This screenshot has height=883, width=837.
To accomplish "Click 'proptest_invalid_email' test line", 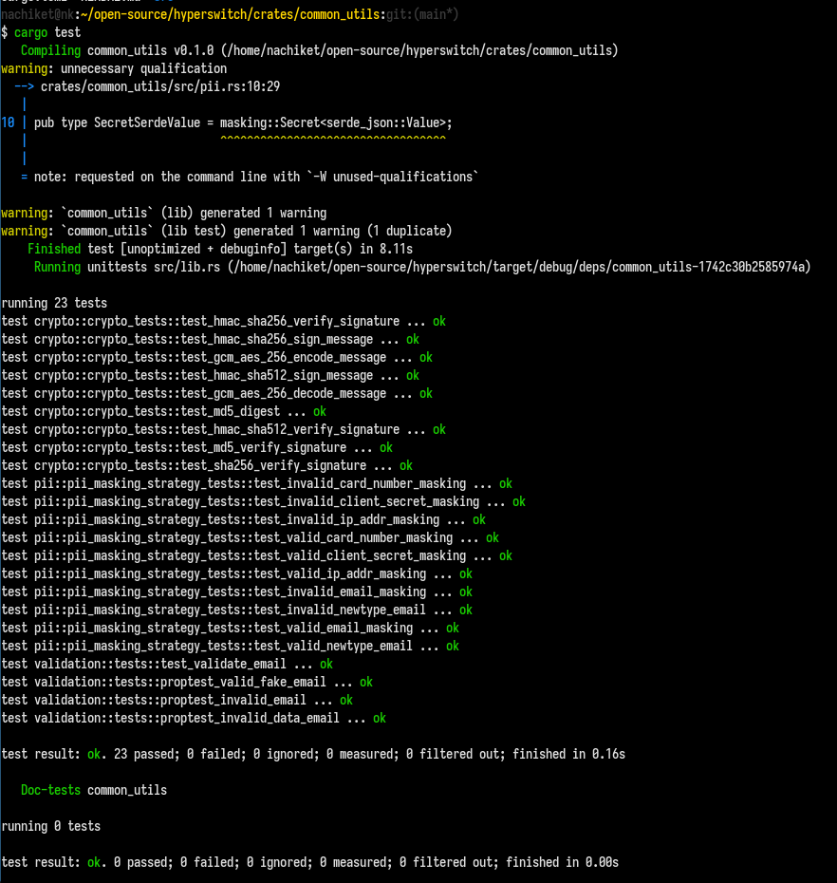I will [x=177, y=700].
